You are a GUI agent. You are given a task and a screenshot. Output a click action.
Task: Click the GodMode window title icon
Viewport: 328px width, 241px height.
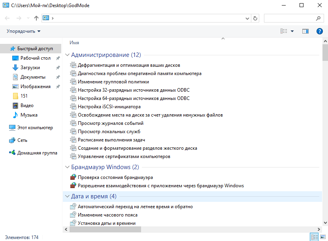coord(6,5)
